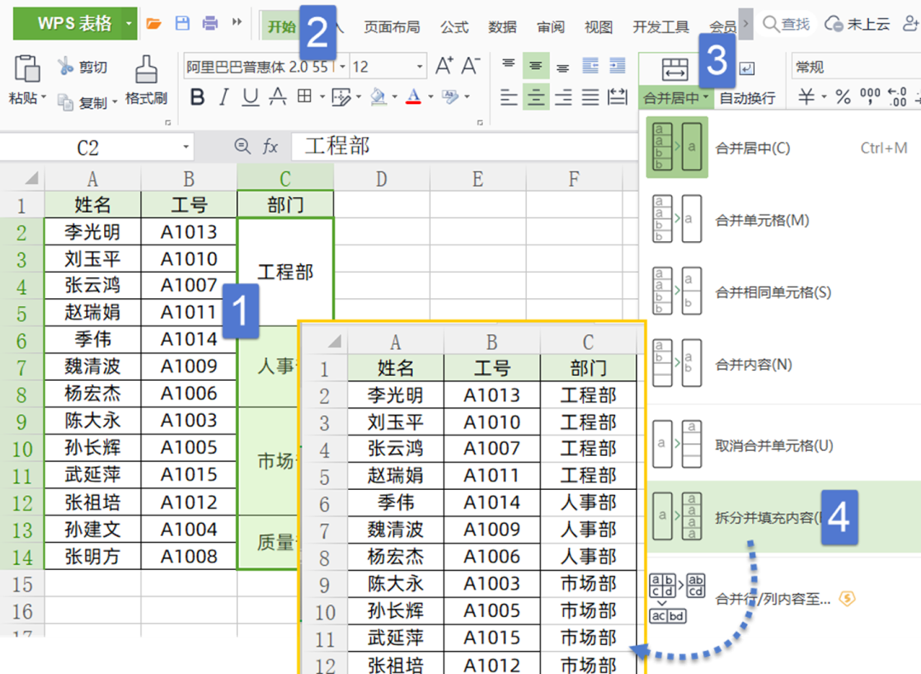Click formula bar containing 工程部
Screen dimensions: 921x674
point(464,147)
